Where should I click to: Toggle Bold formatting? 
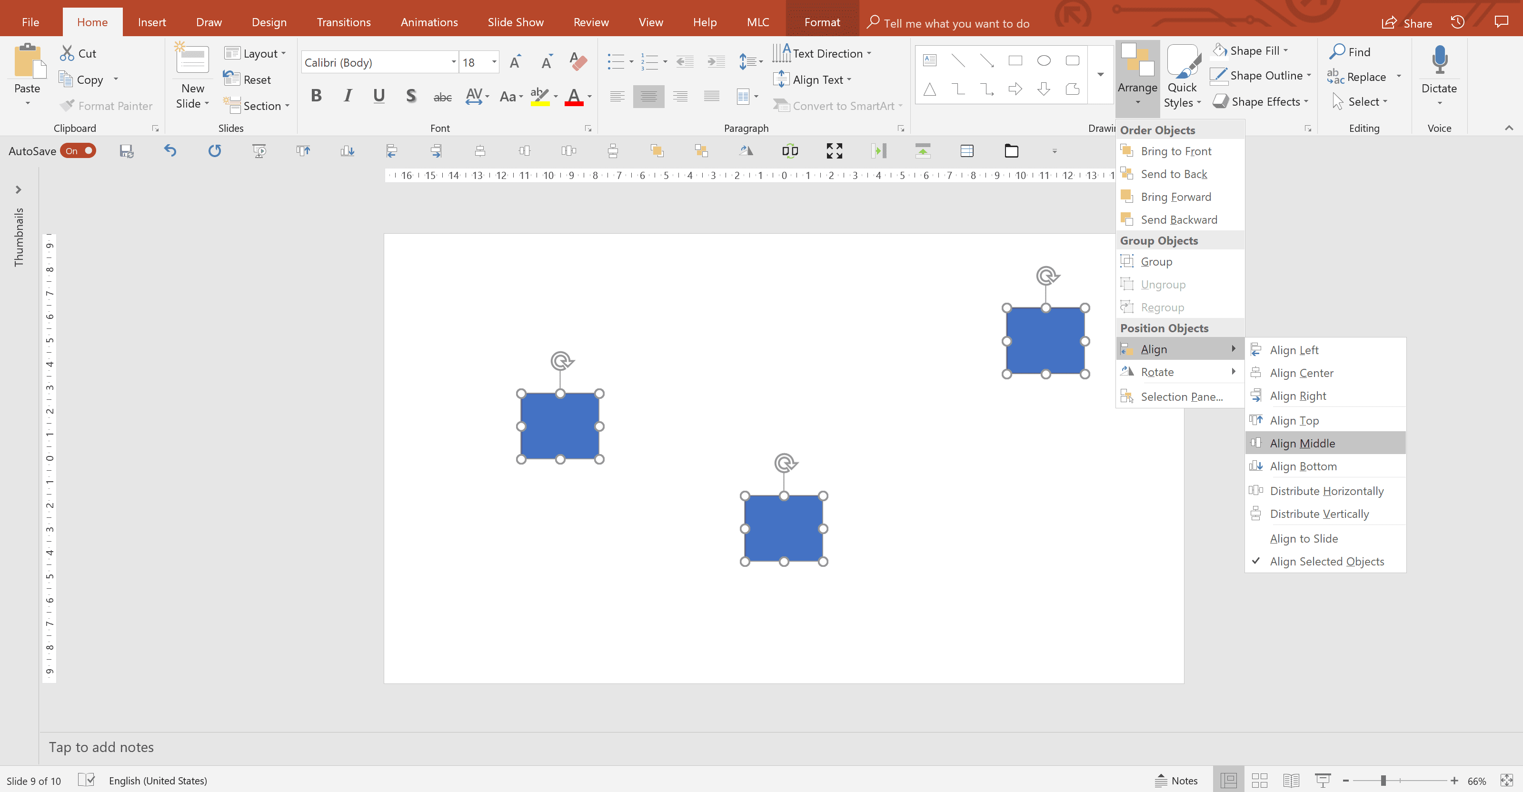316,96
